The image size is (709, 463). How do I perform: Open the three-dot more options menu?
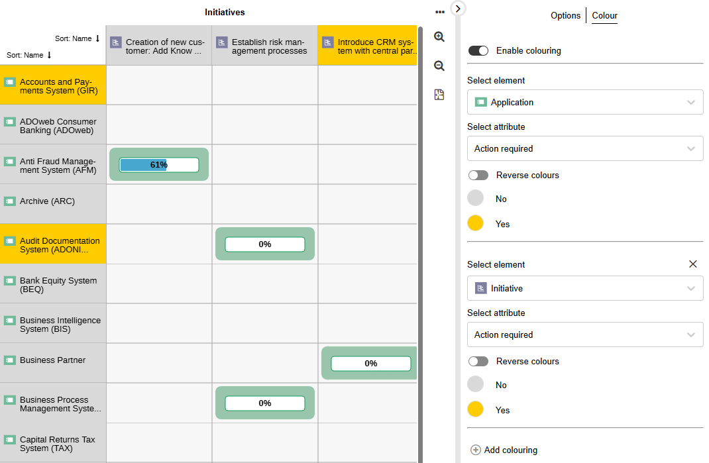tap(439, 12)
